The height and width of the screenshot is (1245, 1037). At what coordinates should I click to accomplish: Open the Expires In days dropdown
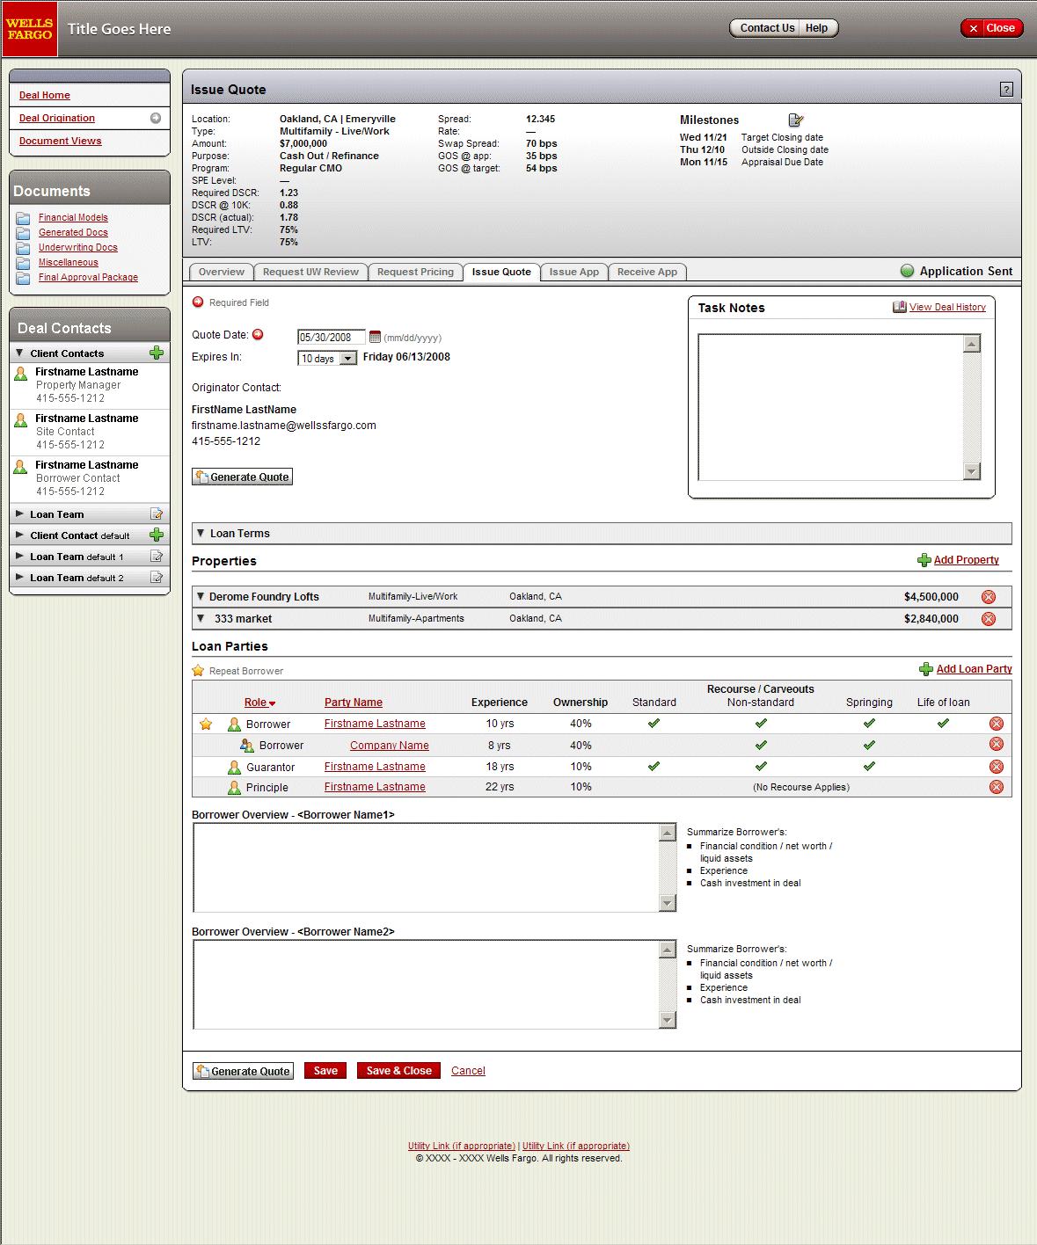coord(348,359)
